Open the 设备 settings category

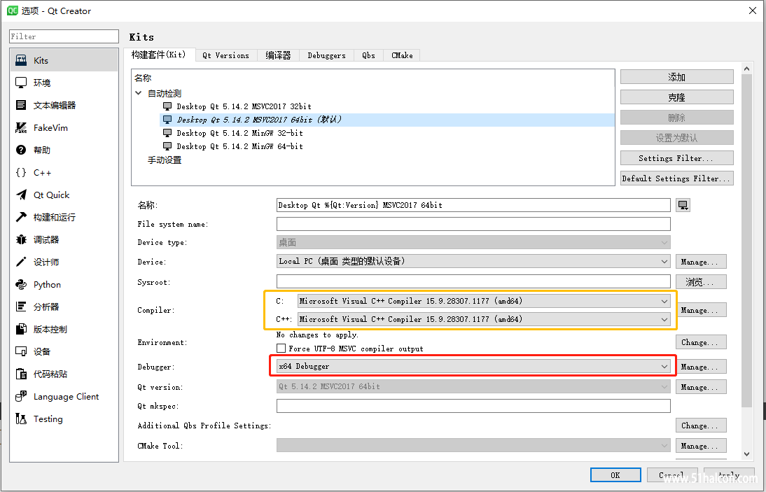[64, 352]
